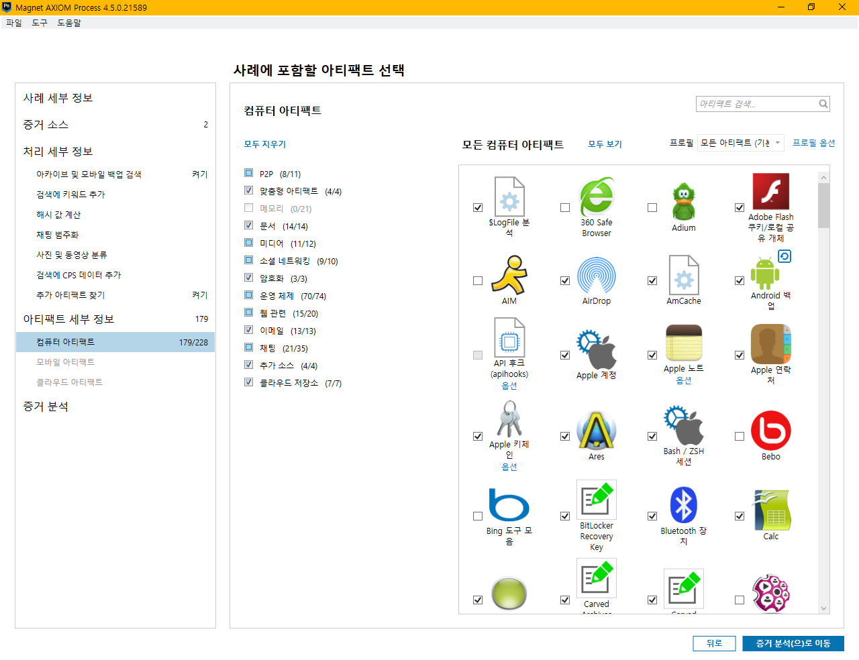This screenshot has width=859, height=660.
Task: Select the Apple Notes notepad icon
Action: [684, 343]
